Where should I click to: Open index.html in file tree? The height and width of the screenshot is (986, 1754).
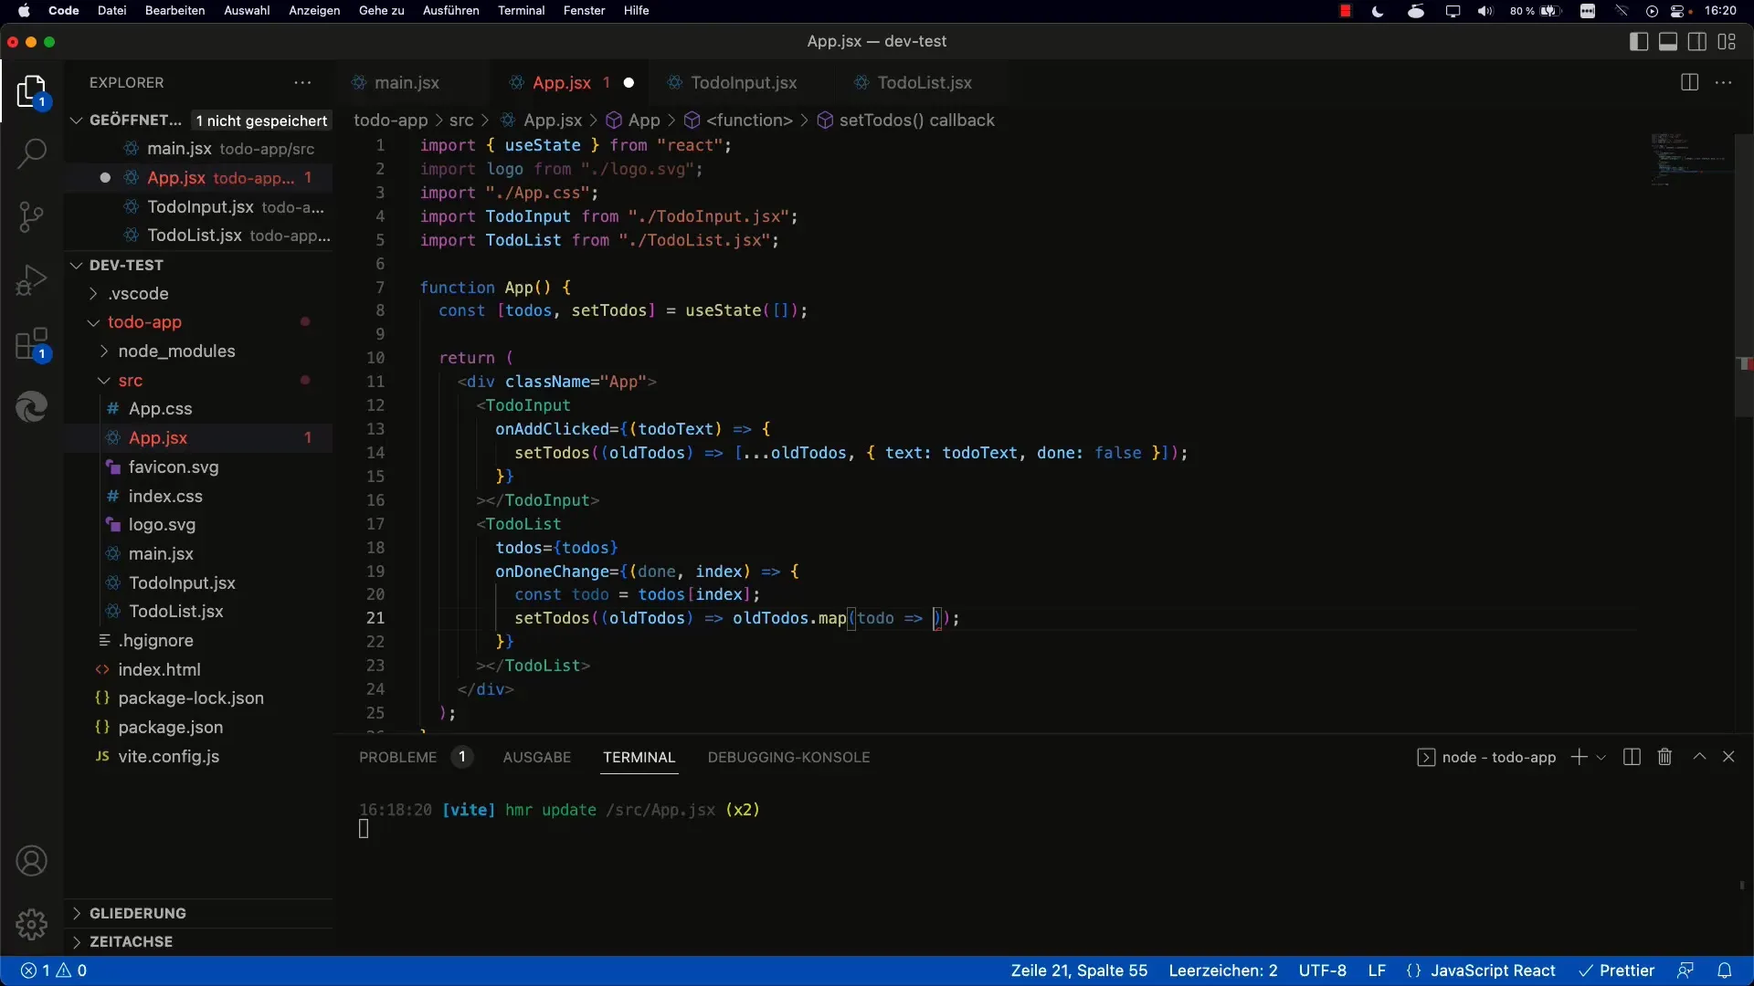(x=159, y=670)
